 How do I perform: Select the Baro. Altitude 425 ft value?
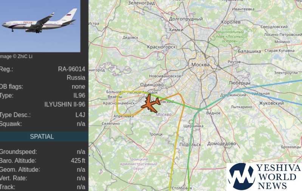(78, 160)
